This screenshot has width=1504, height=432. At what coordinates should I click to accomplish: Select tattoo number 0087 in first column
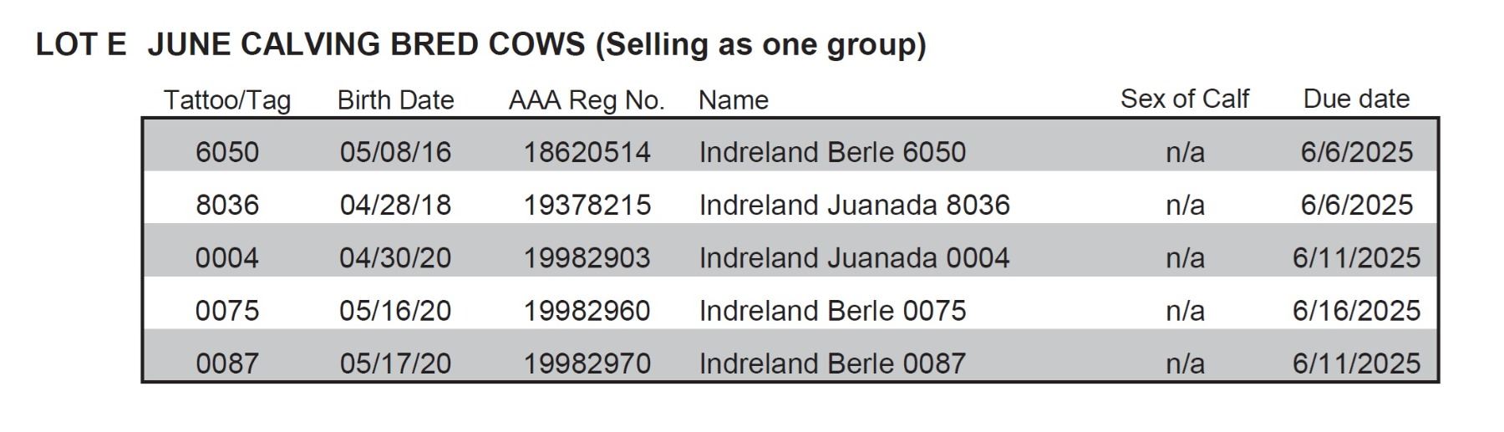pyautogui.click(x=227, y=363)
